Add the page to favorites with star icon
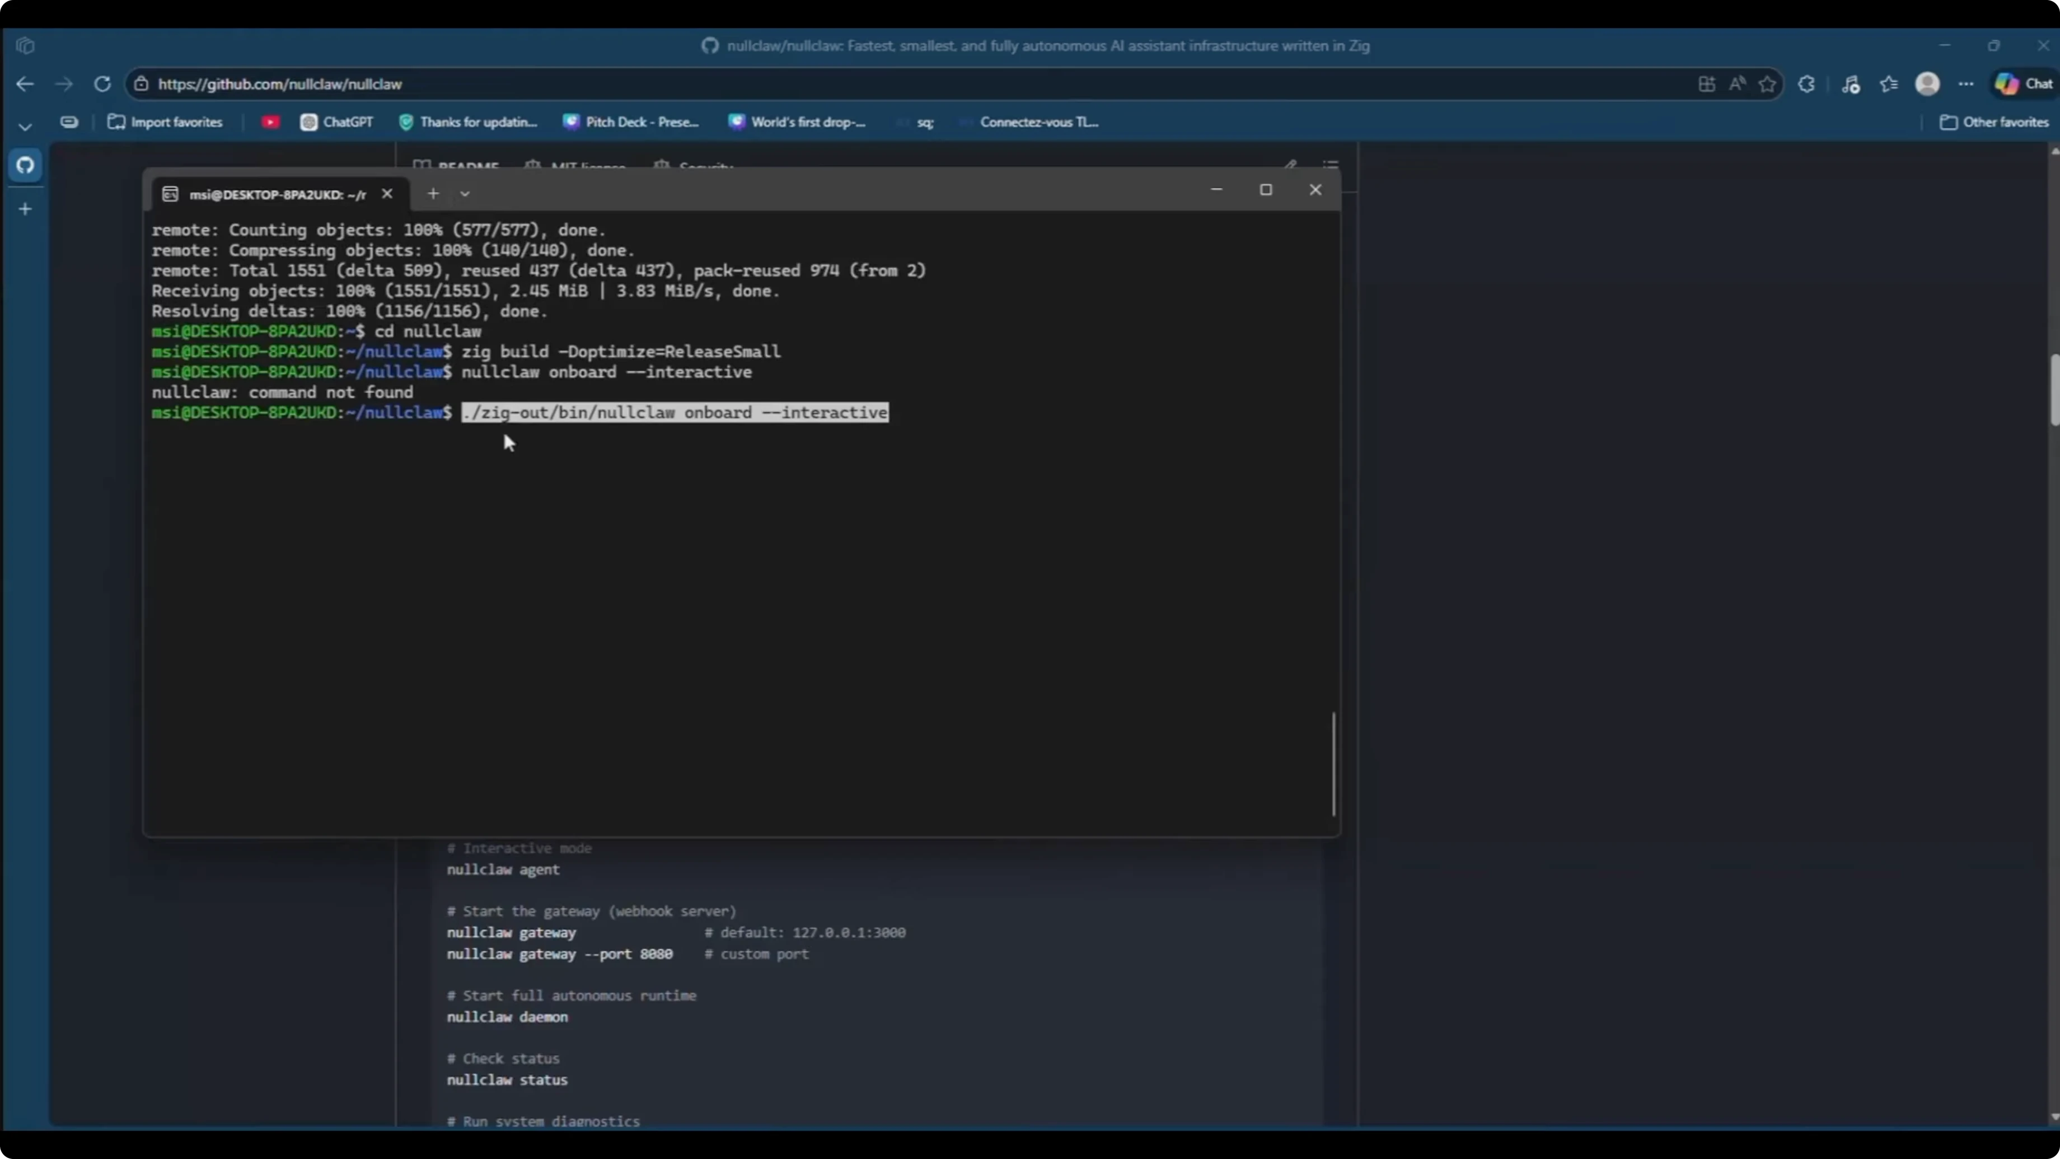Image resolution: width=2060 pixels, height=1159 pixels. tap(1767, 84)
